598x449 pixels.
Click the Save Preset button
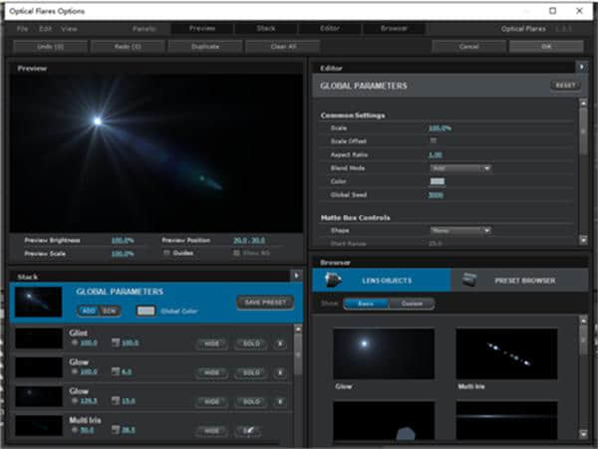264,302
